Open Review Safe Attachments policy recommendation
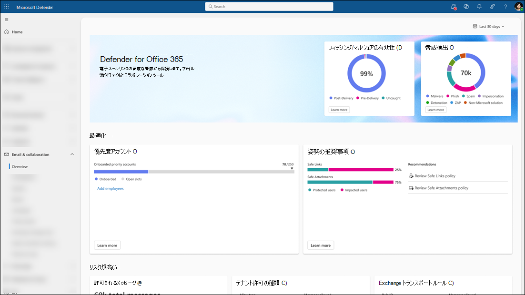525x295 pixels. 441,188
